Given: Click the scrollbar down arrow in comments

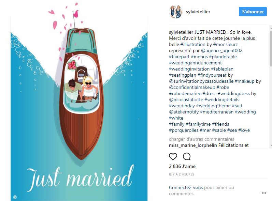Looking at the screenshot, I should tap(271, 145).
